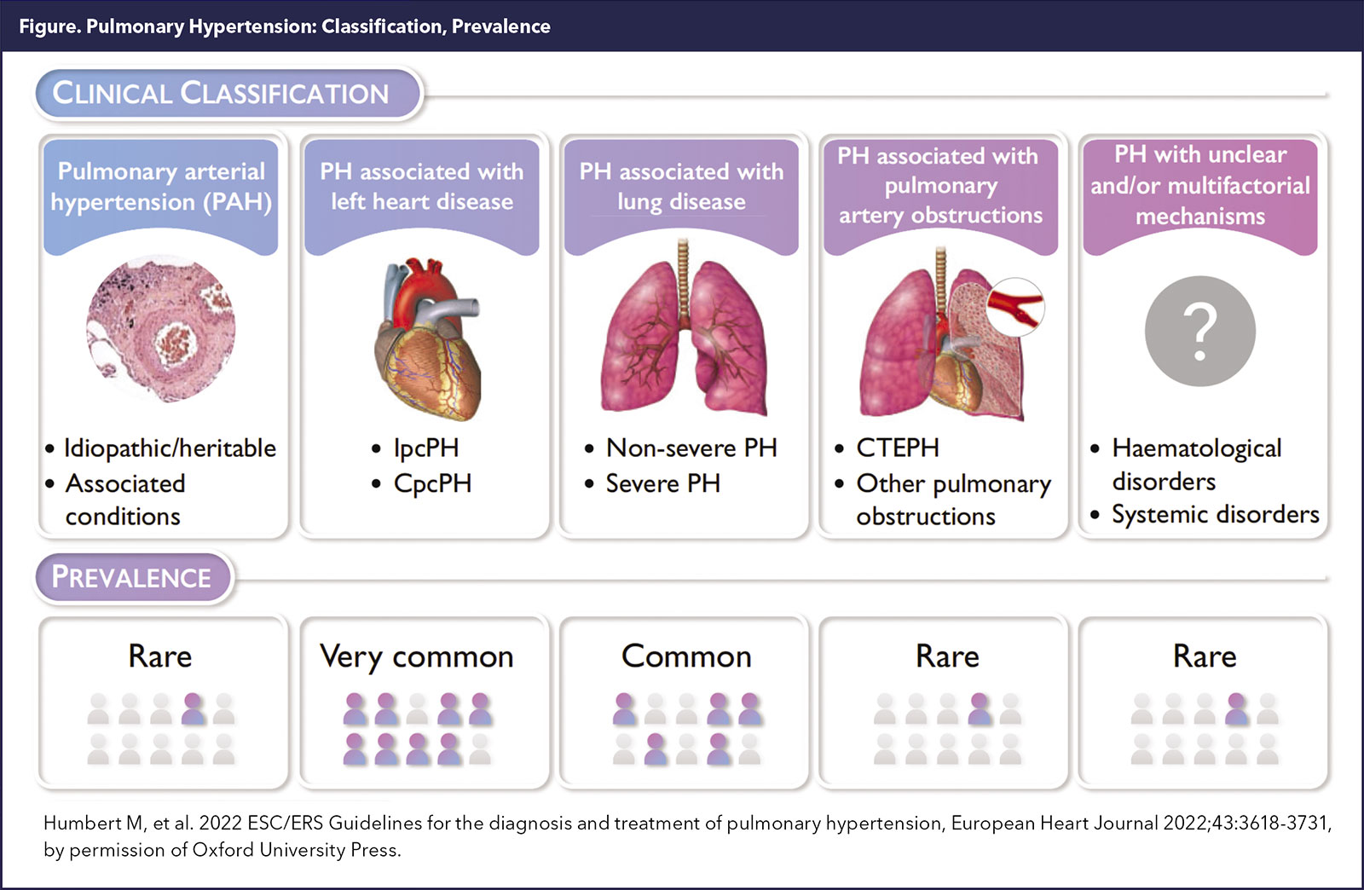Select the Clinical Classification section label
The height and width of the screenshot is (890, 1364).
coord(222,93)
